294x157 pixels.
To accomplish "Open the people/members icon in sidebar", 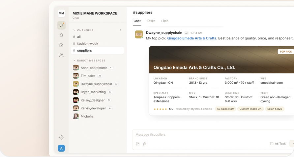I will click(61, 55).
